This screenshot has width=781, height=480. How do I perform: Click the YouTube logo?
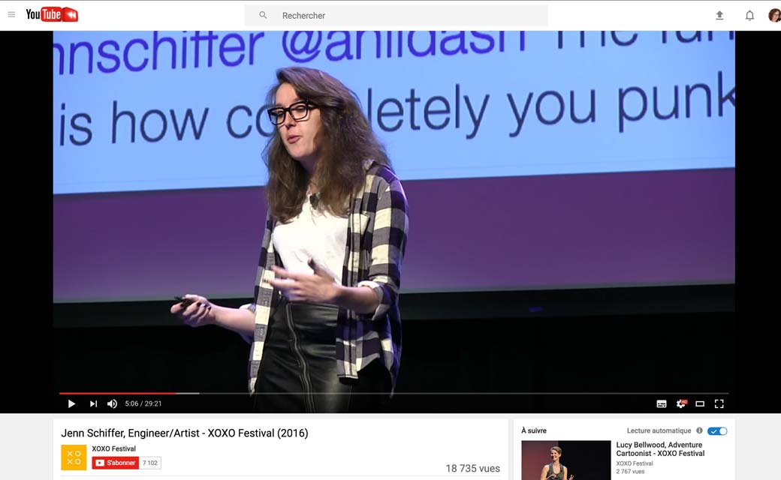tap(52, 14)
